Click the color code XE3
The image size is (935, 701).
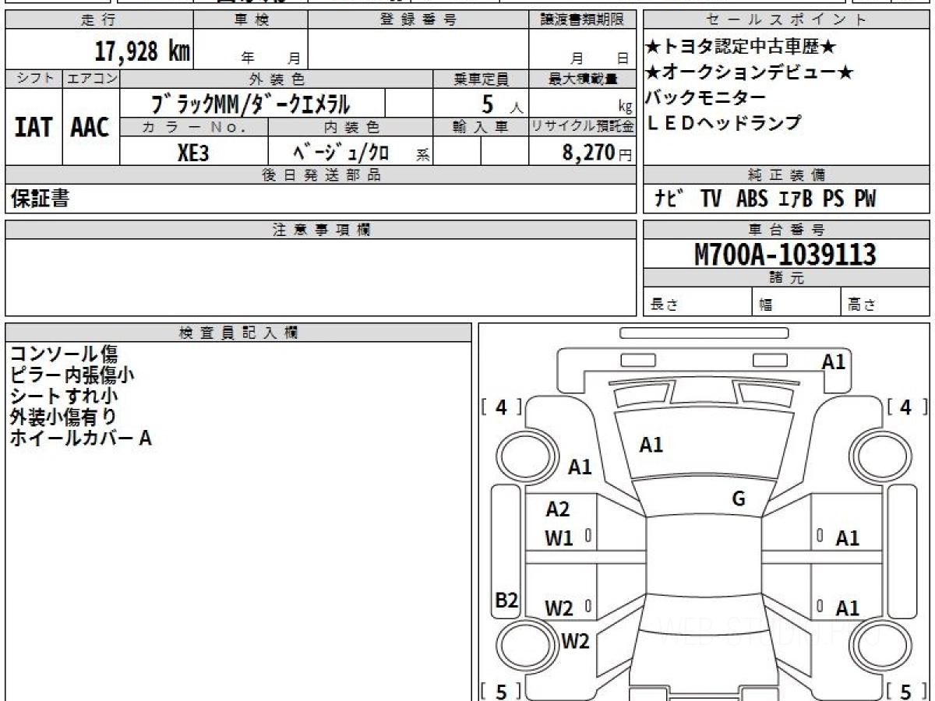[x=193, y=152]
